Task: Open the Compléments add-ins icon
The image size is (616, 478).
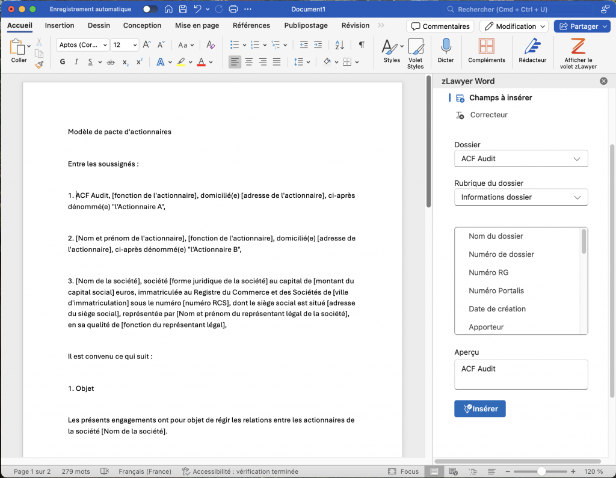Action: point(487,47)
